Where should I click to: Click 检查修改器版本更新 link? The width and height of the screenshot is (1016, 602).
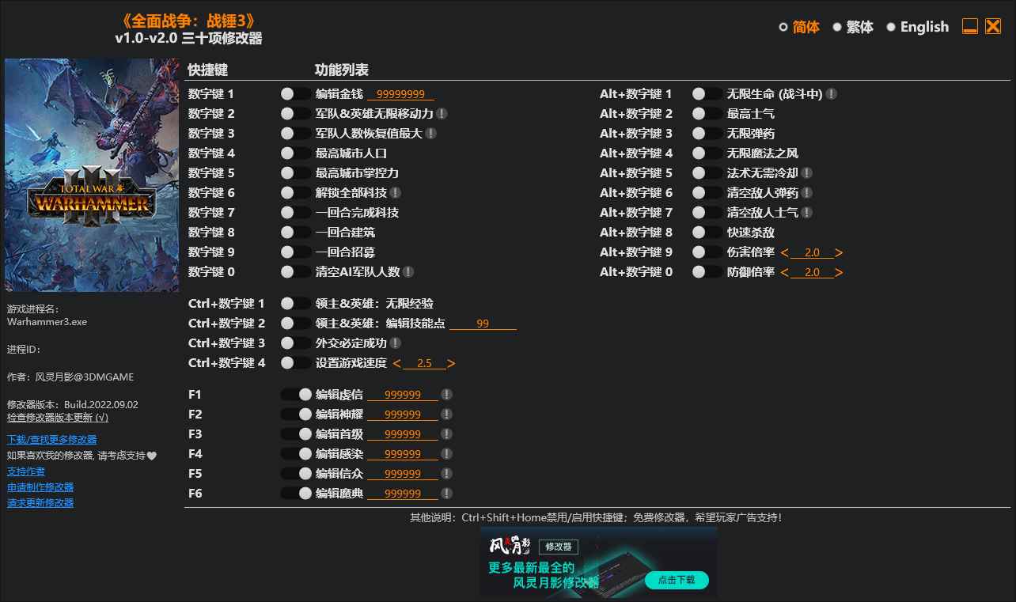point(58,417)
